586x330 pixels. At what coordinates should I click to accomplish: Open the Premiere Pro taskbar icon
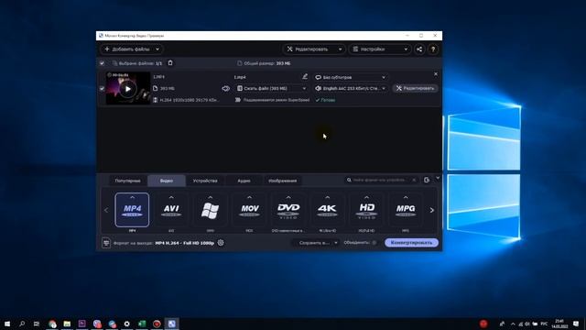(81, 324)
